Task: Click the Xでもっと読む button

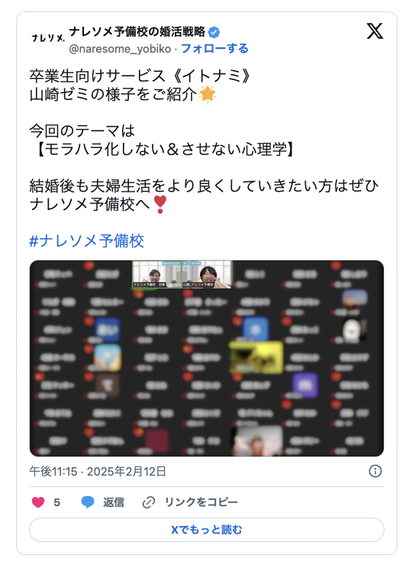Action: (x=206, y=530)
